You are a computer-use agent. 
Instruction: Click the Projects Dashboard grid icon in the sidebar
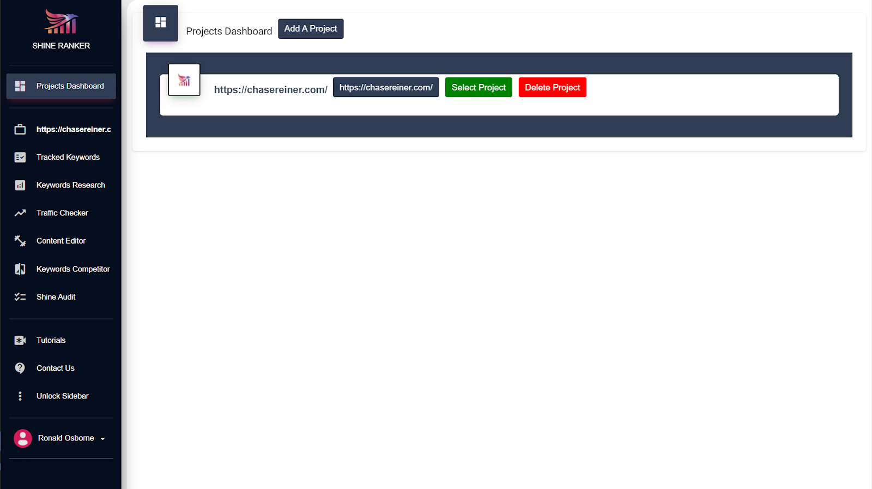coord(20,86)
